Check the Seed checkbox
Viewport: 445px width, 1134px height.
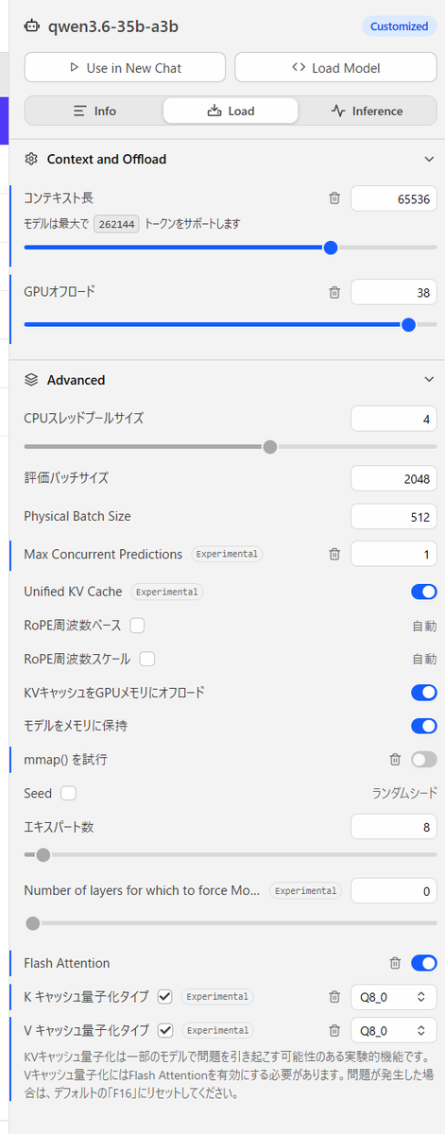click(x=68, y=793)
